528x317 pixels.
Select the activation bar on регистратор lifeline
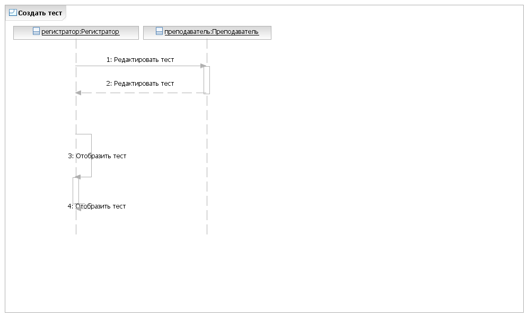[76, 191]
